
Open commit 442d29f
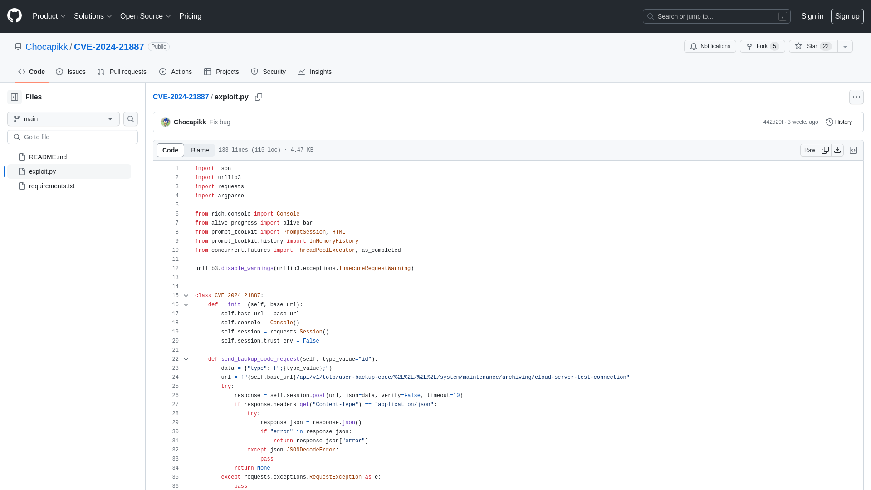click(x=773, y=122)
